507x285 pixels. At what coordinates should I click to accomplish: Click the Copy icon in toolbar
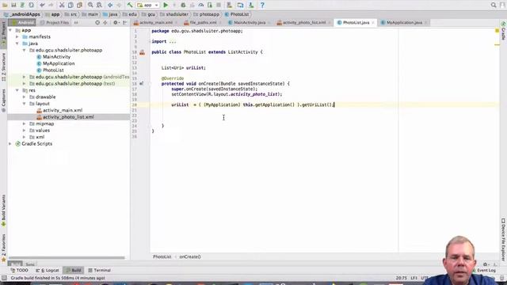(71, 6)
